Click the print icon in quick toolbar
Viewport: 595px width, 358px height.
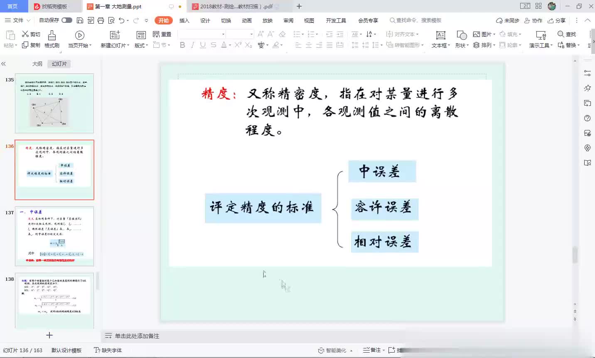pyautogui.click(x=101, y=20)
